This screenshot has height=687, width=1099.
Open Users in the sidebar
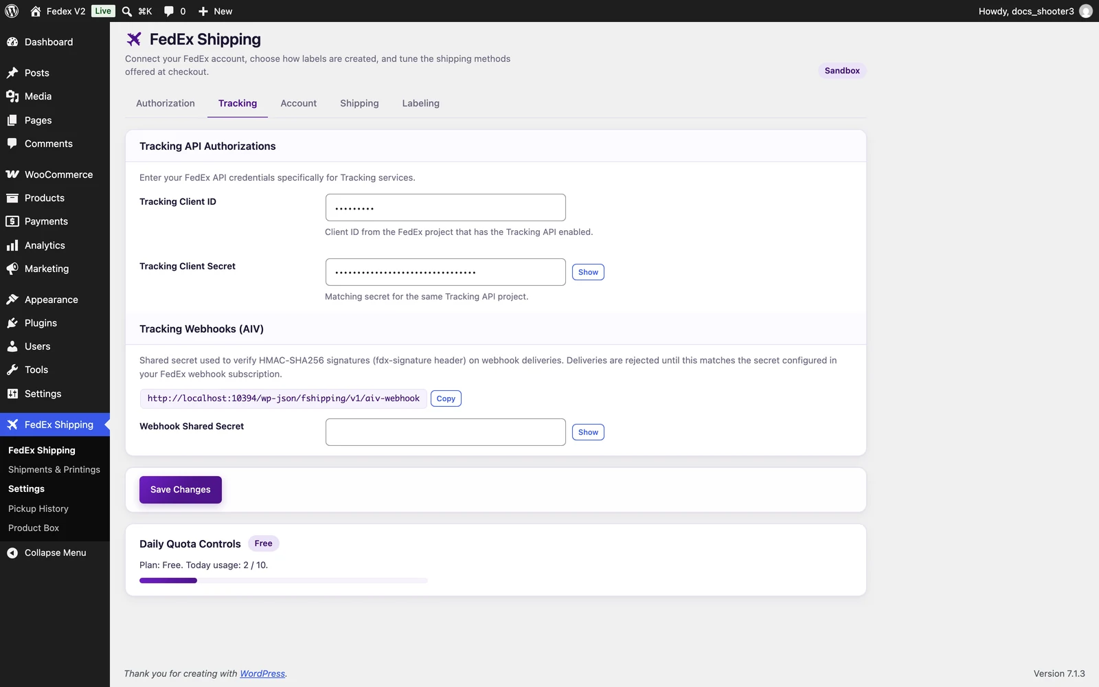[55, 346]
